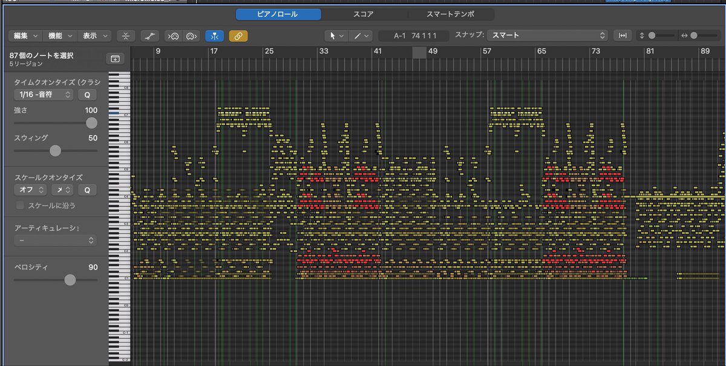
Task: Open the アーティキュレーション dropdown
Action: click(x=56, y=240)
